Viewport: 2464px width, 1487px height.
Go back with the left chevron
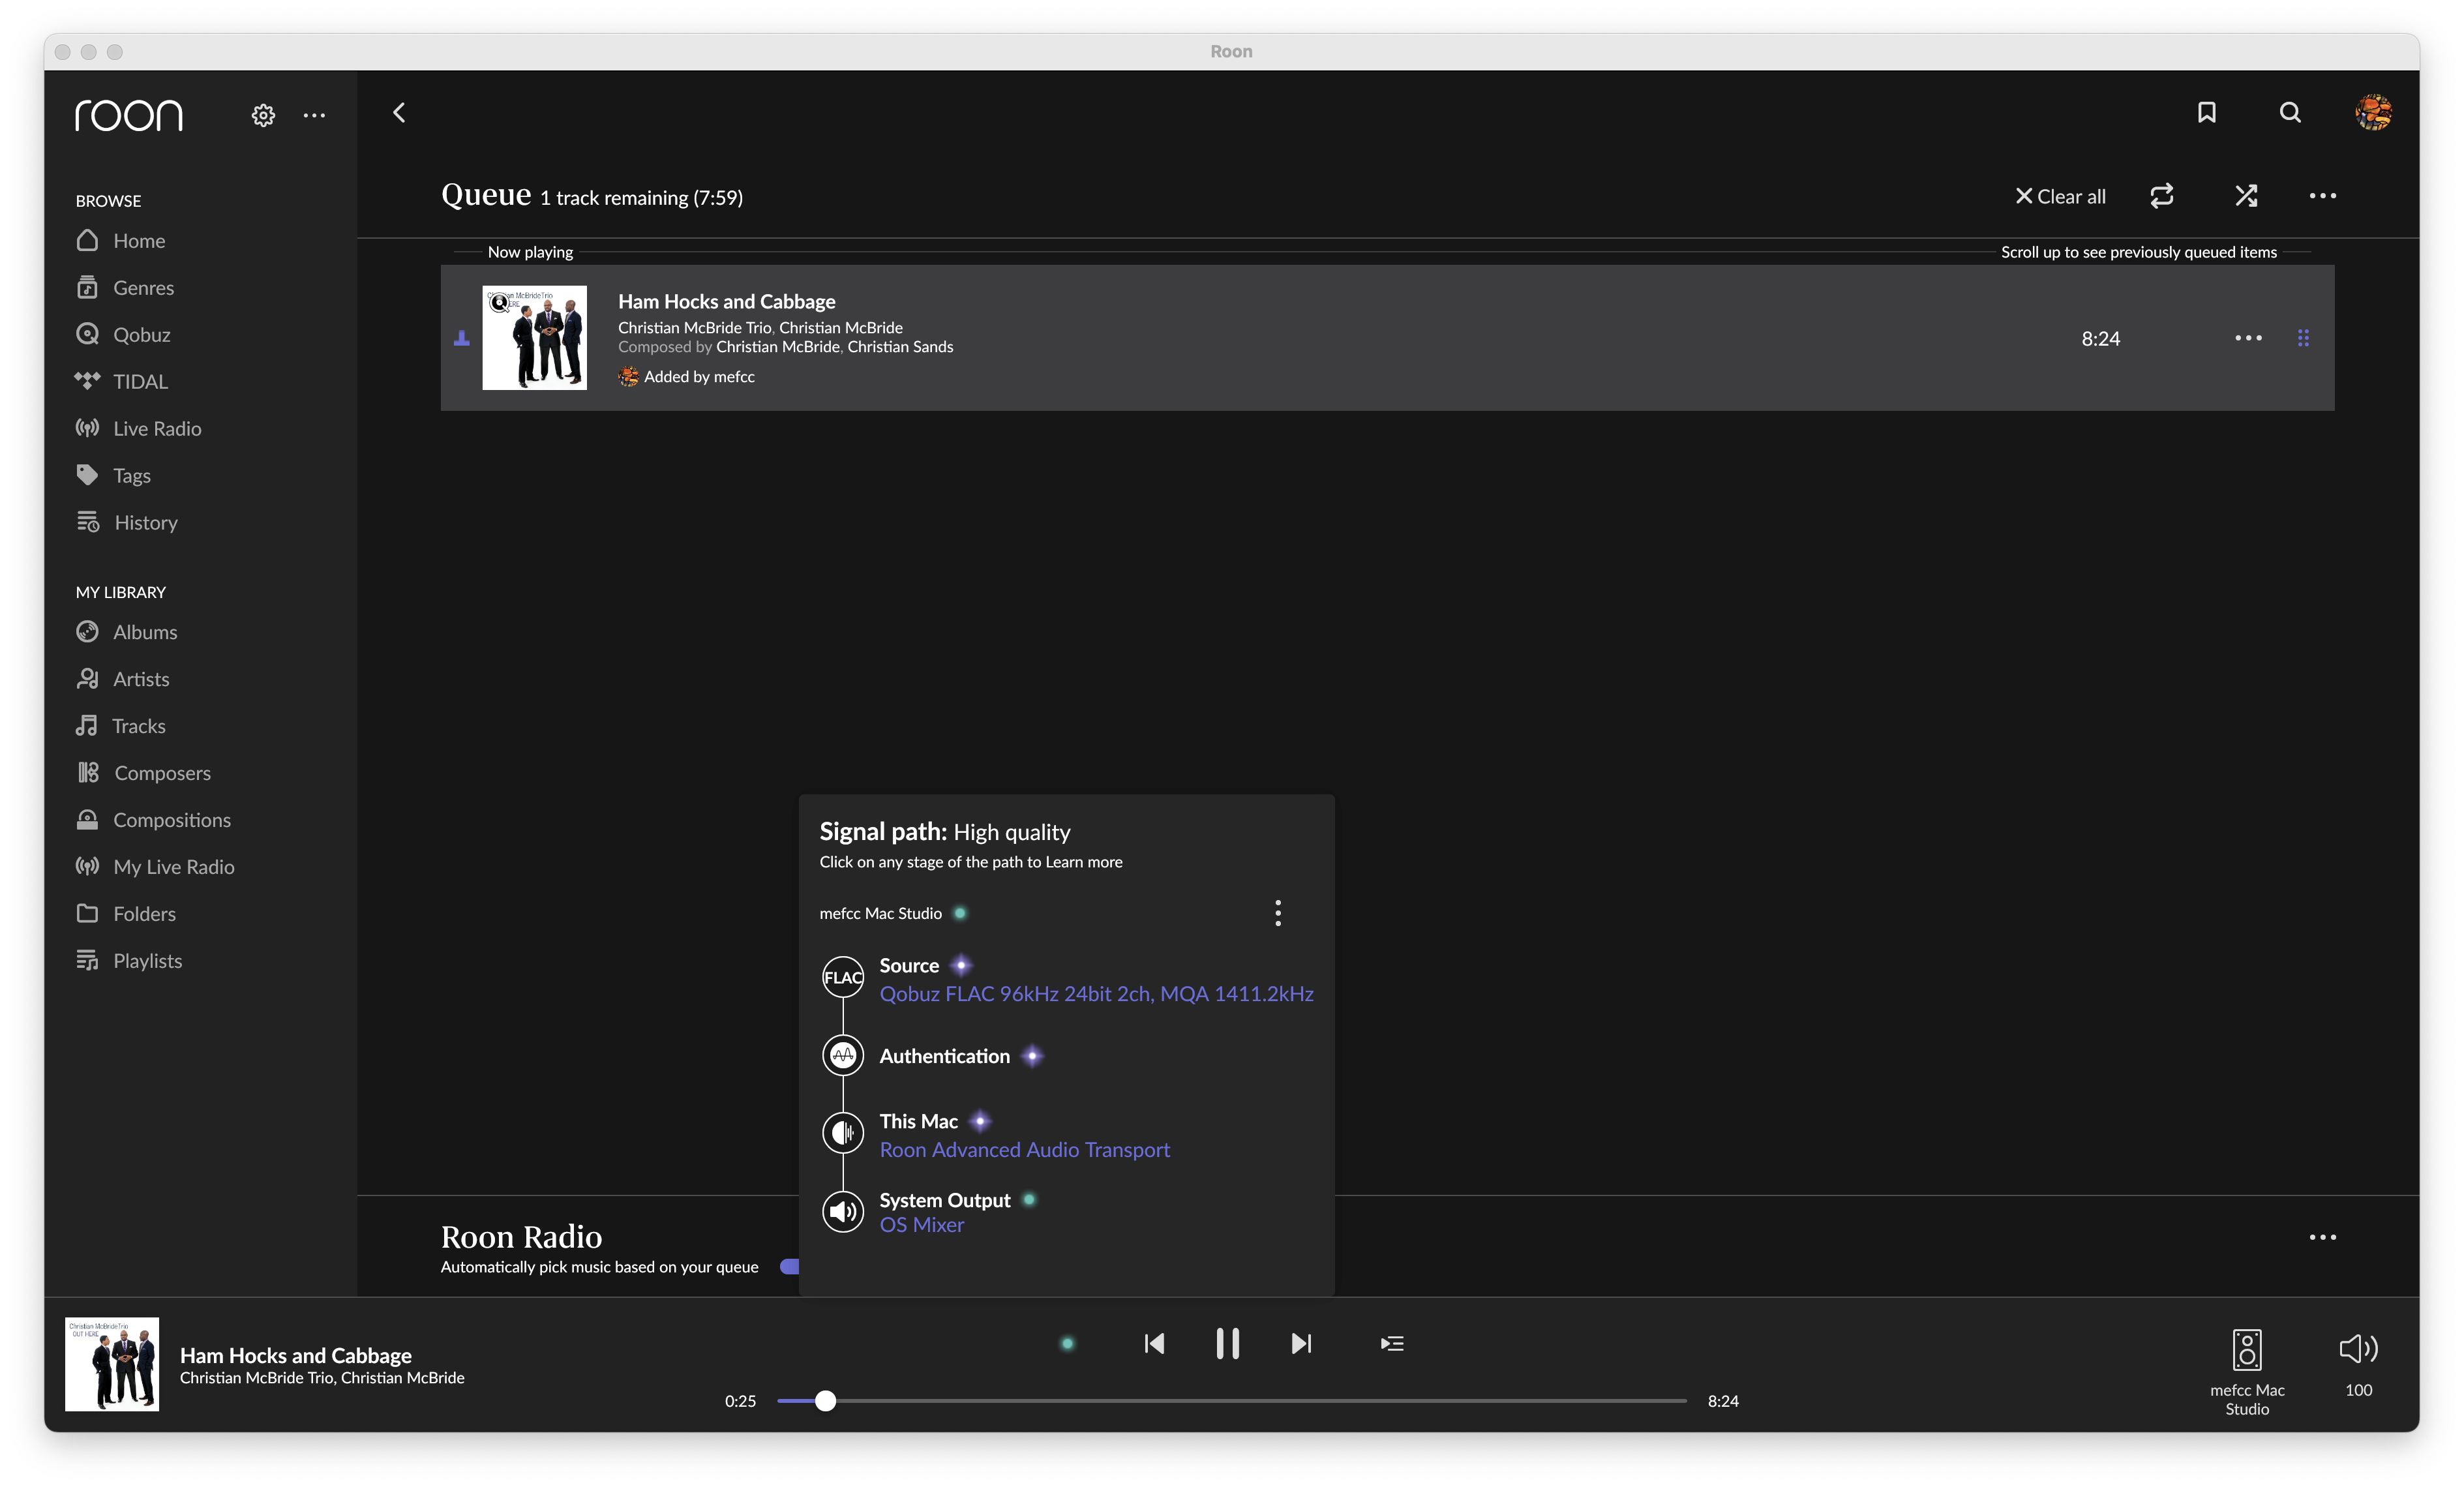(399, 112)
